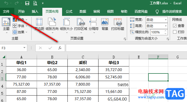The image size is (187, 102).
Task: Select column F header
Action: 158,57
